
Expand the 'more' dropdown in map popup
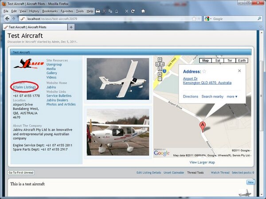233,96
